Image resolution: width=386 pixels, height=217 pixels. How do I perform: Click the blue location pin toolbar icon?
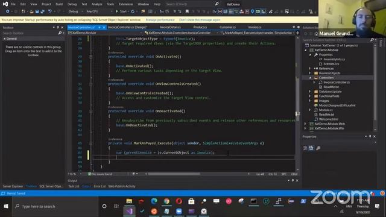pos(252,11)
